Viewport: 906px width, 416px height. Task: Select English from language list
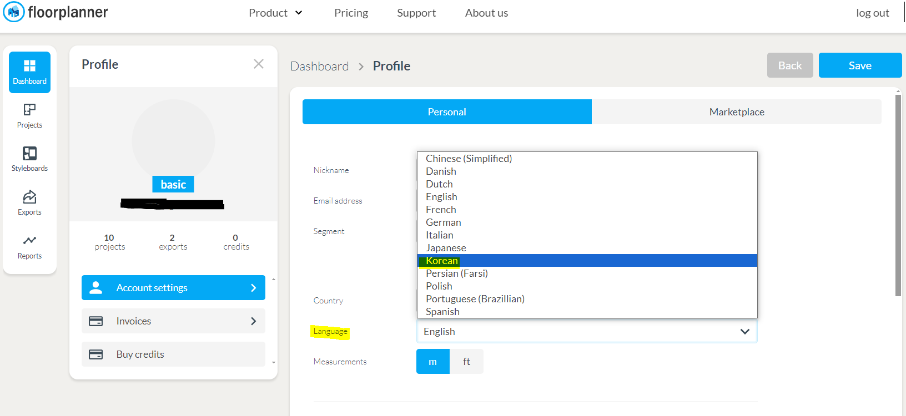pyautogui.click(x=587, y=197)
